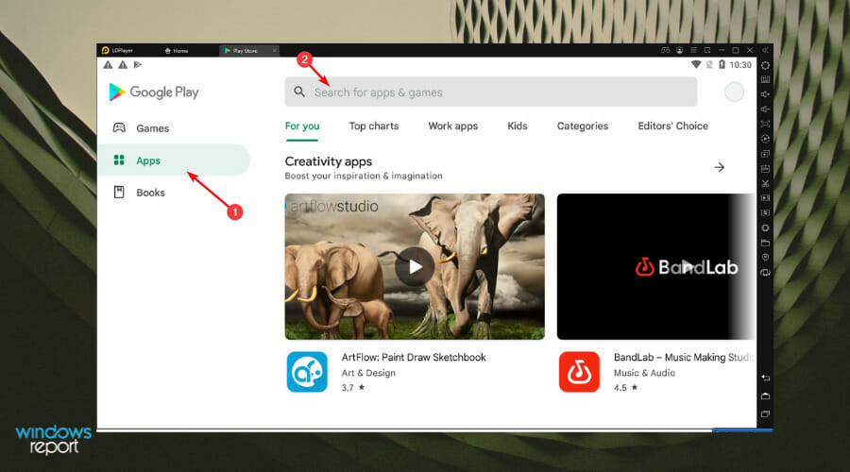850x472 pixels.
Task: Click the ArtFlow app icon
Action: [x=307, y=372]
